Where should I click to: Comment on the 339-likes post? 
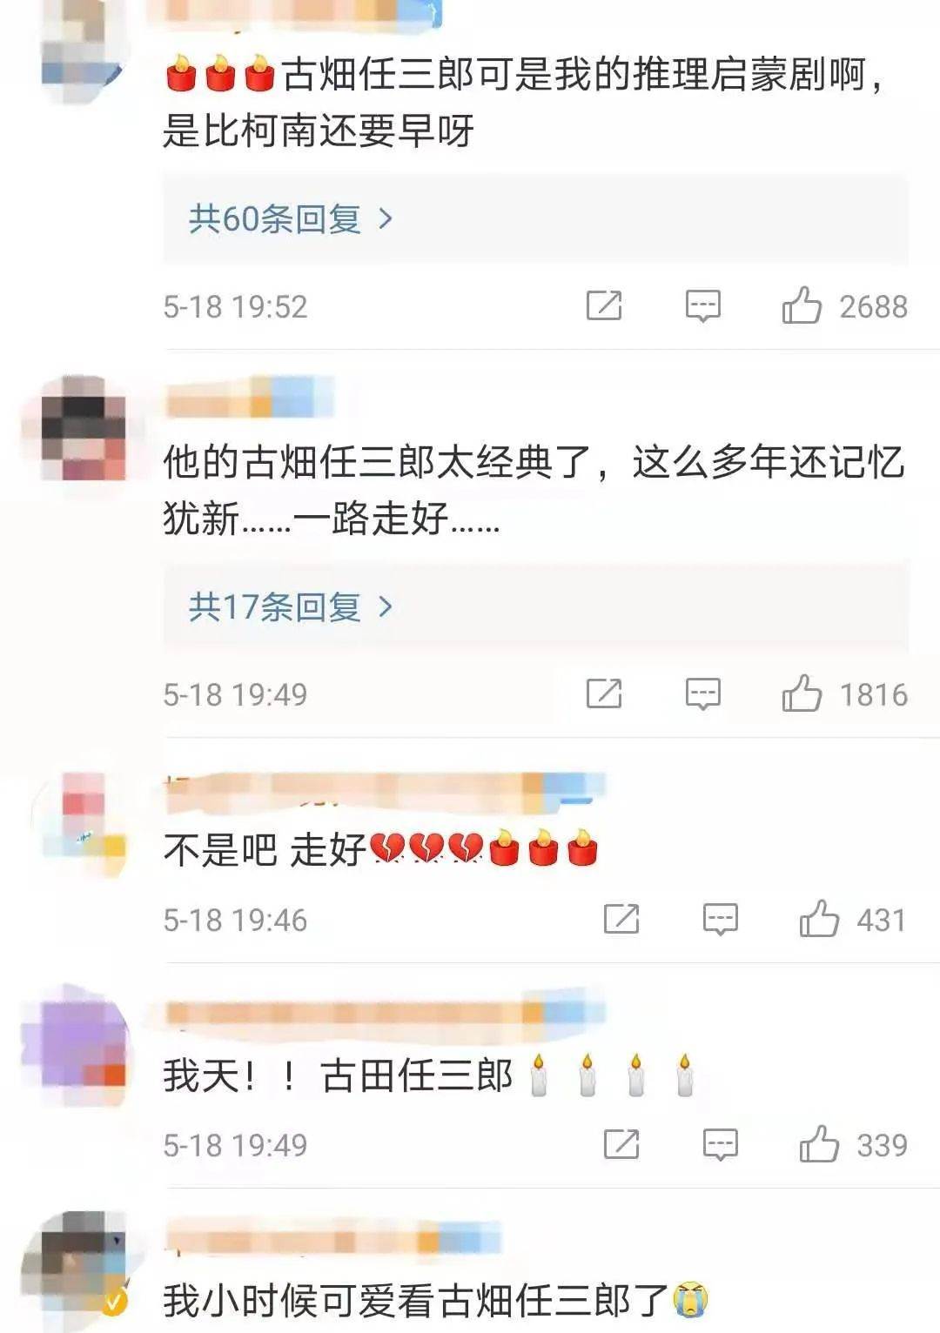point(720,1145)
